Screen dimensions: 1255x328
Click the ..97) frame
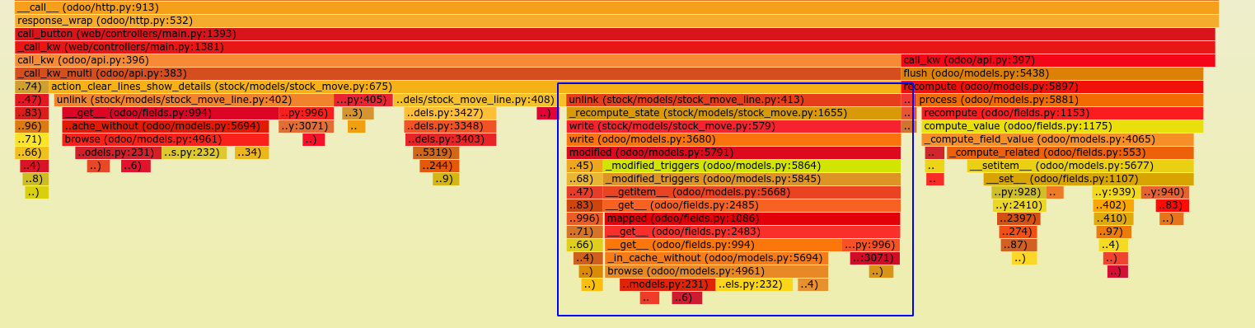coord(1112,232)
